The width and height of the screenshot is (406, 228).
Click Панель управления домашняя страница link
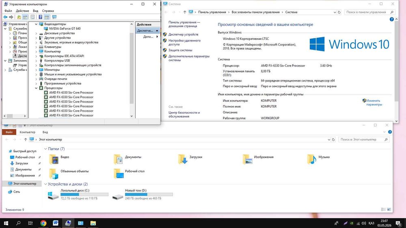point(184,24)
